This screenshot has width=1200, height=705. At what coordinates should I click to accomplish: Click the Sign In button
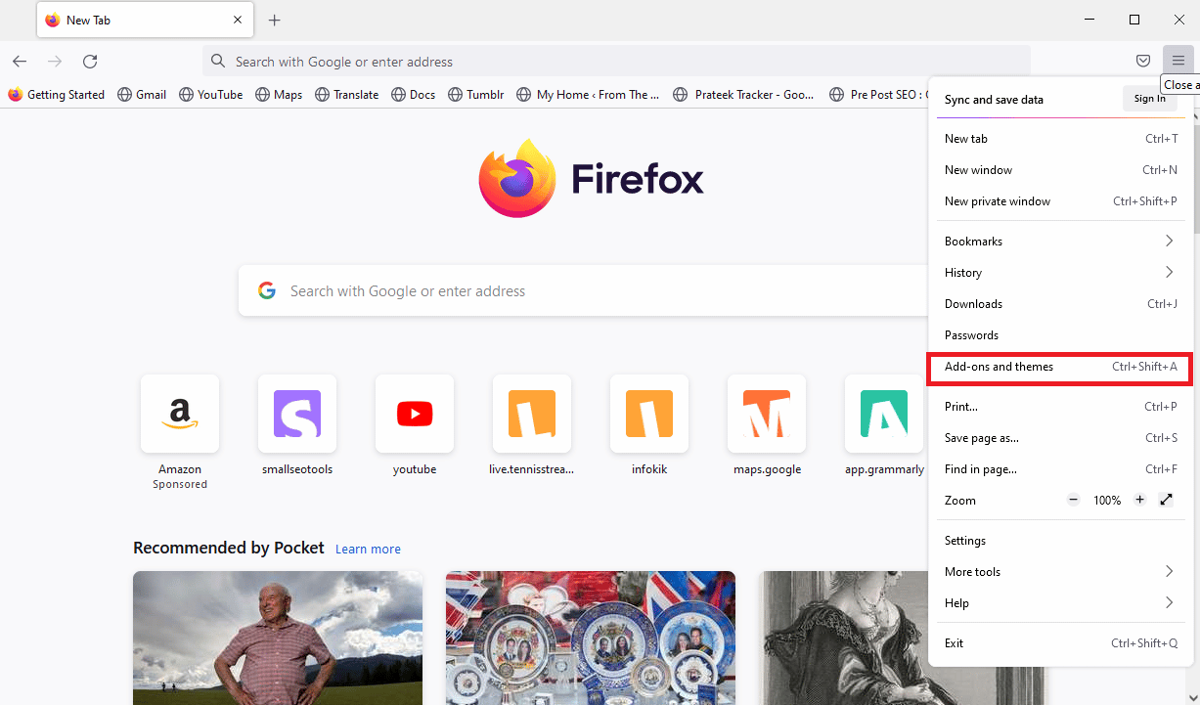coord(1149,98)
